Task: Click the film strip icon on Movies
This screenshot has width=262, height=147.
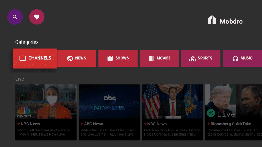Action: point(151,59)
